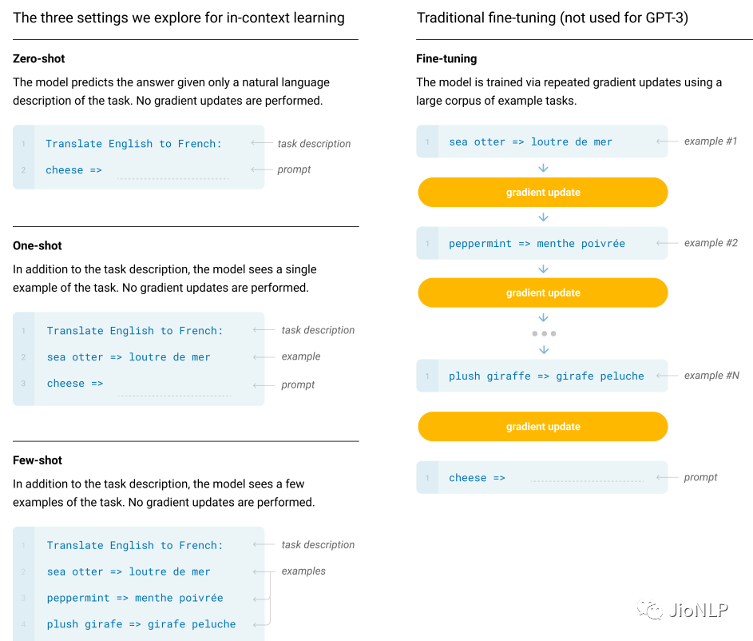Click the three-dot ellipsis between gradient updates
Viewport: 753px width, 641px height.
coord(544,333)
